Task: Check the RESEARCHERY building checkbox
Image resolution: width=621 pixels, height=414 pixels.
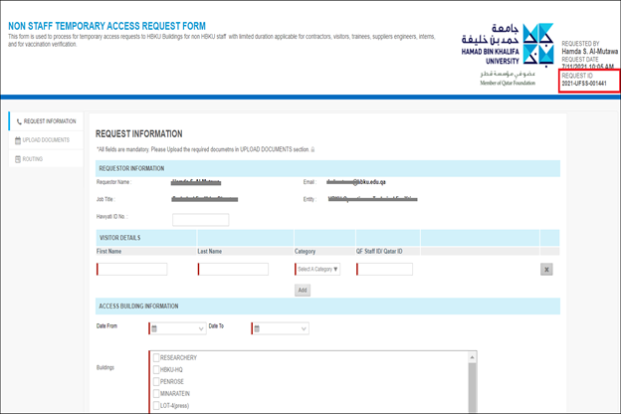Action: pos(156,357)
